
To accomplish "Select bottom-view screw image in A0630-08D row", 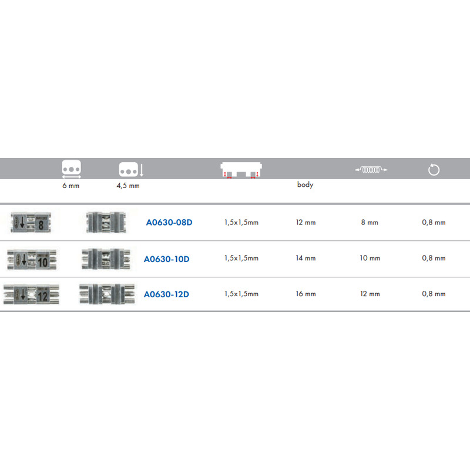I will 106,223.
